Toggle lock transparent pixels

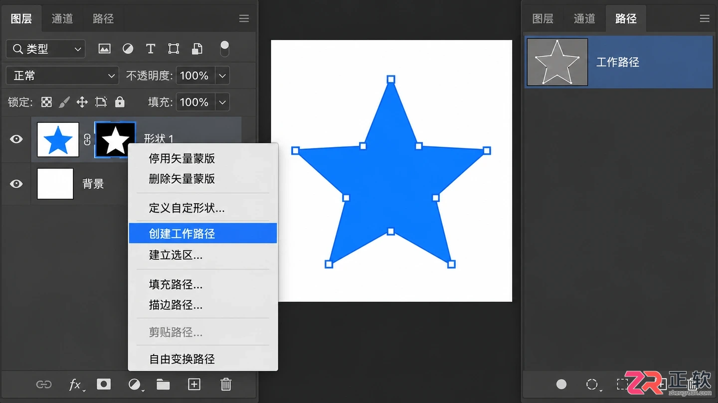click(46, 102)
